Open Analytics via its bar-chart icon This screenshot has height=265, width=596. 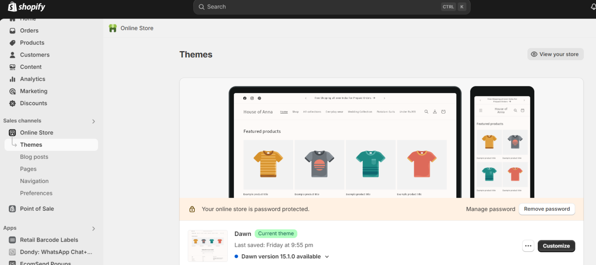coord(12,79)
